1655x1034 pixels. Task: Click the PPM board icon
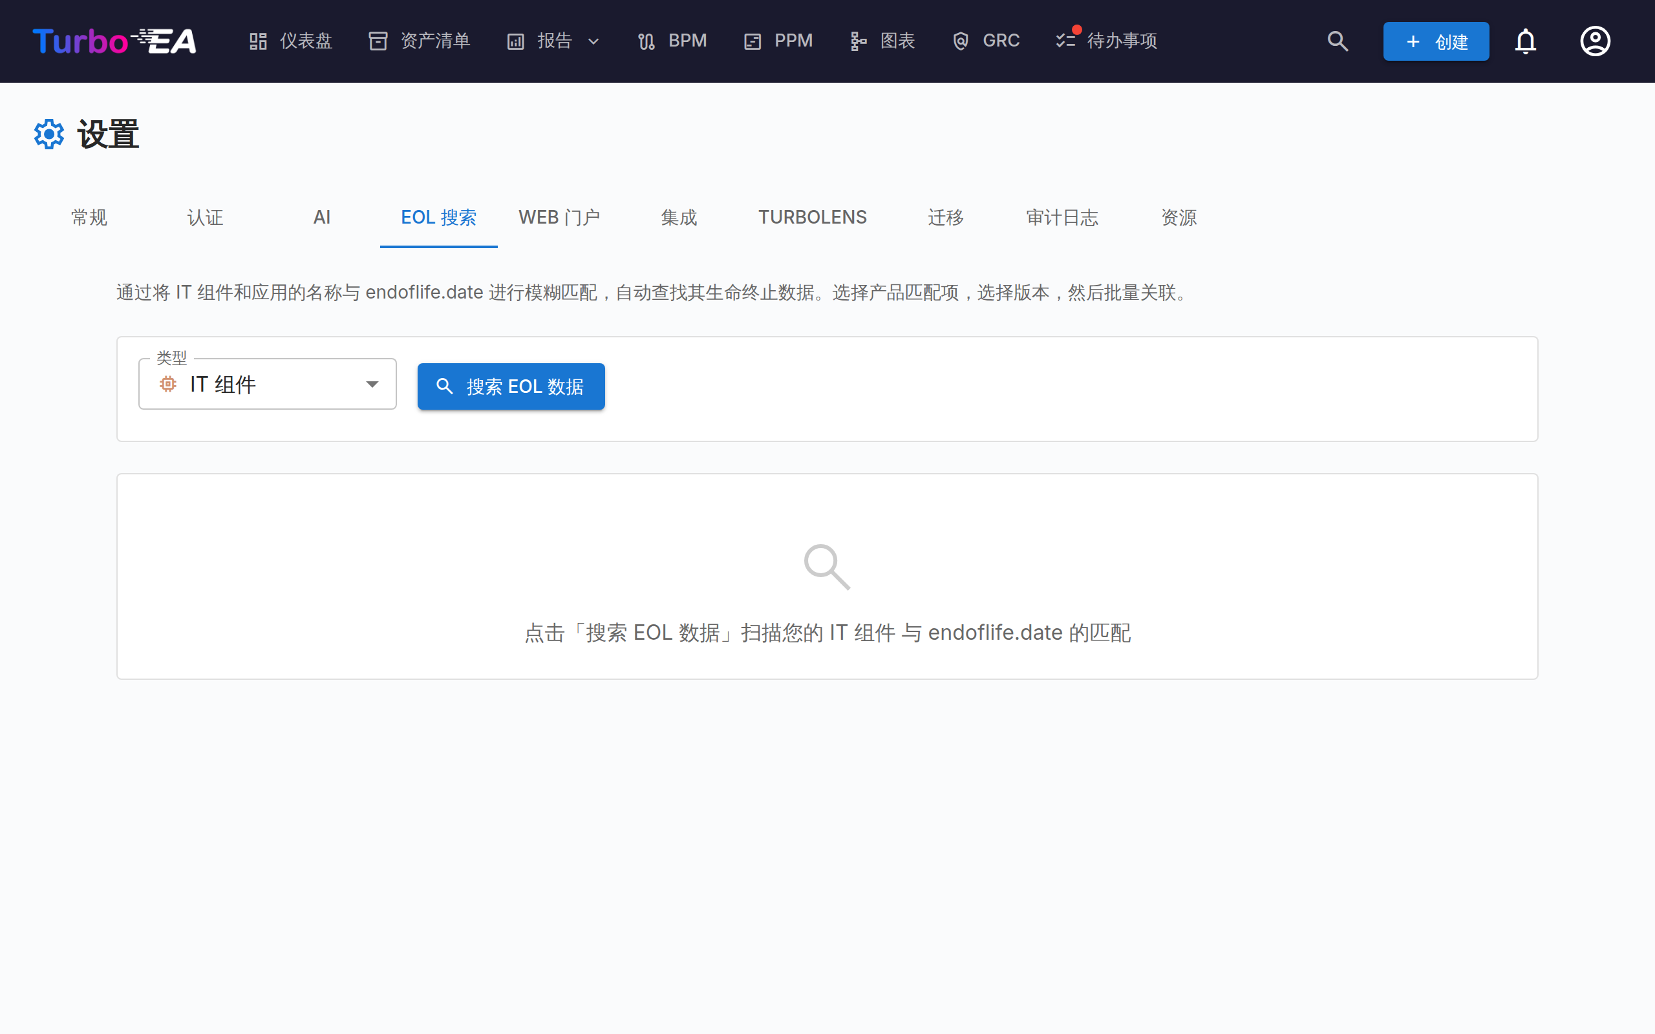pos(753,42)
